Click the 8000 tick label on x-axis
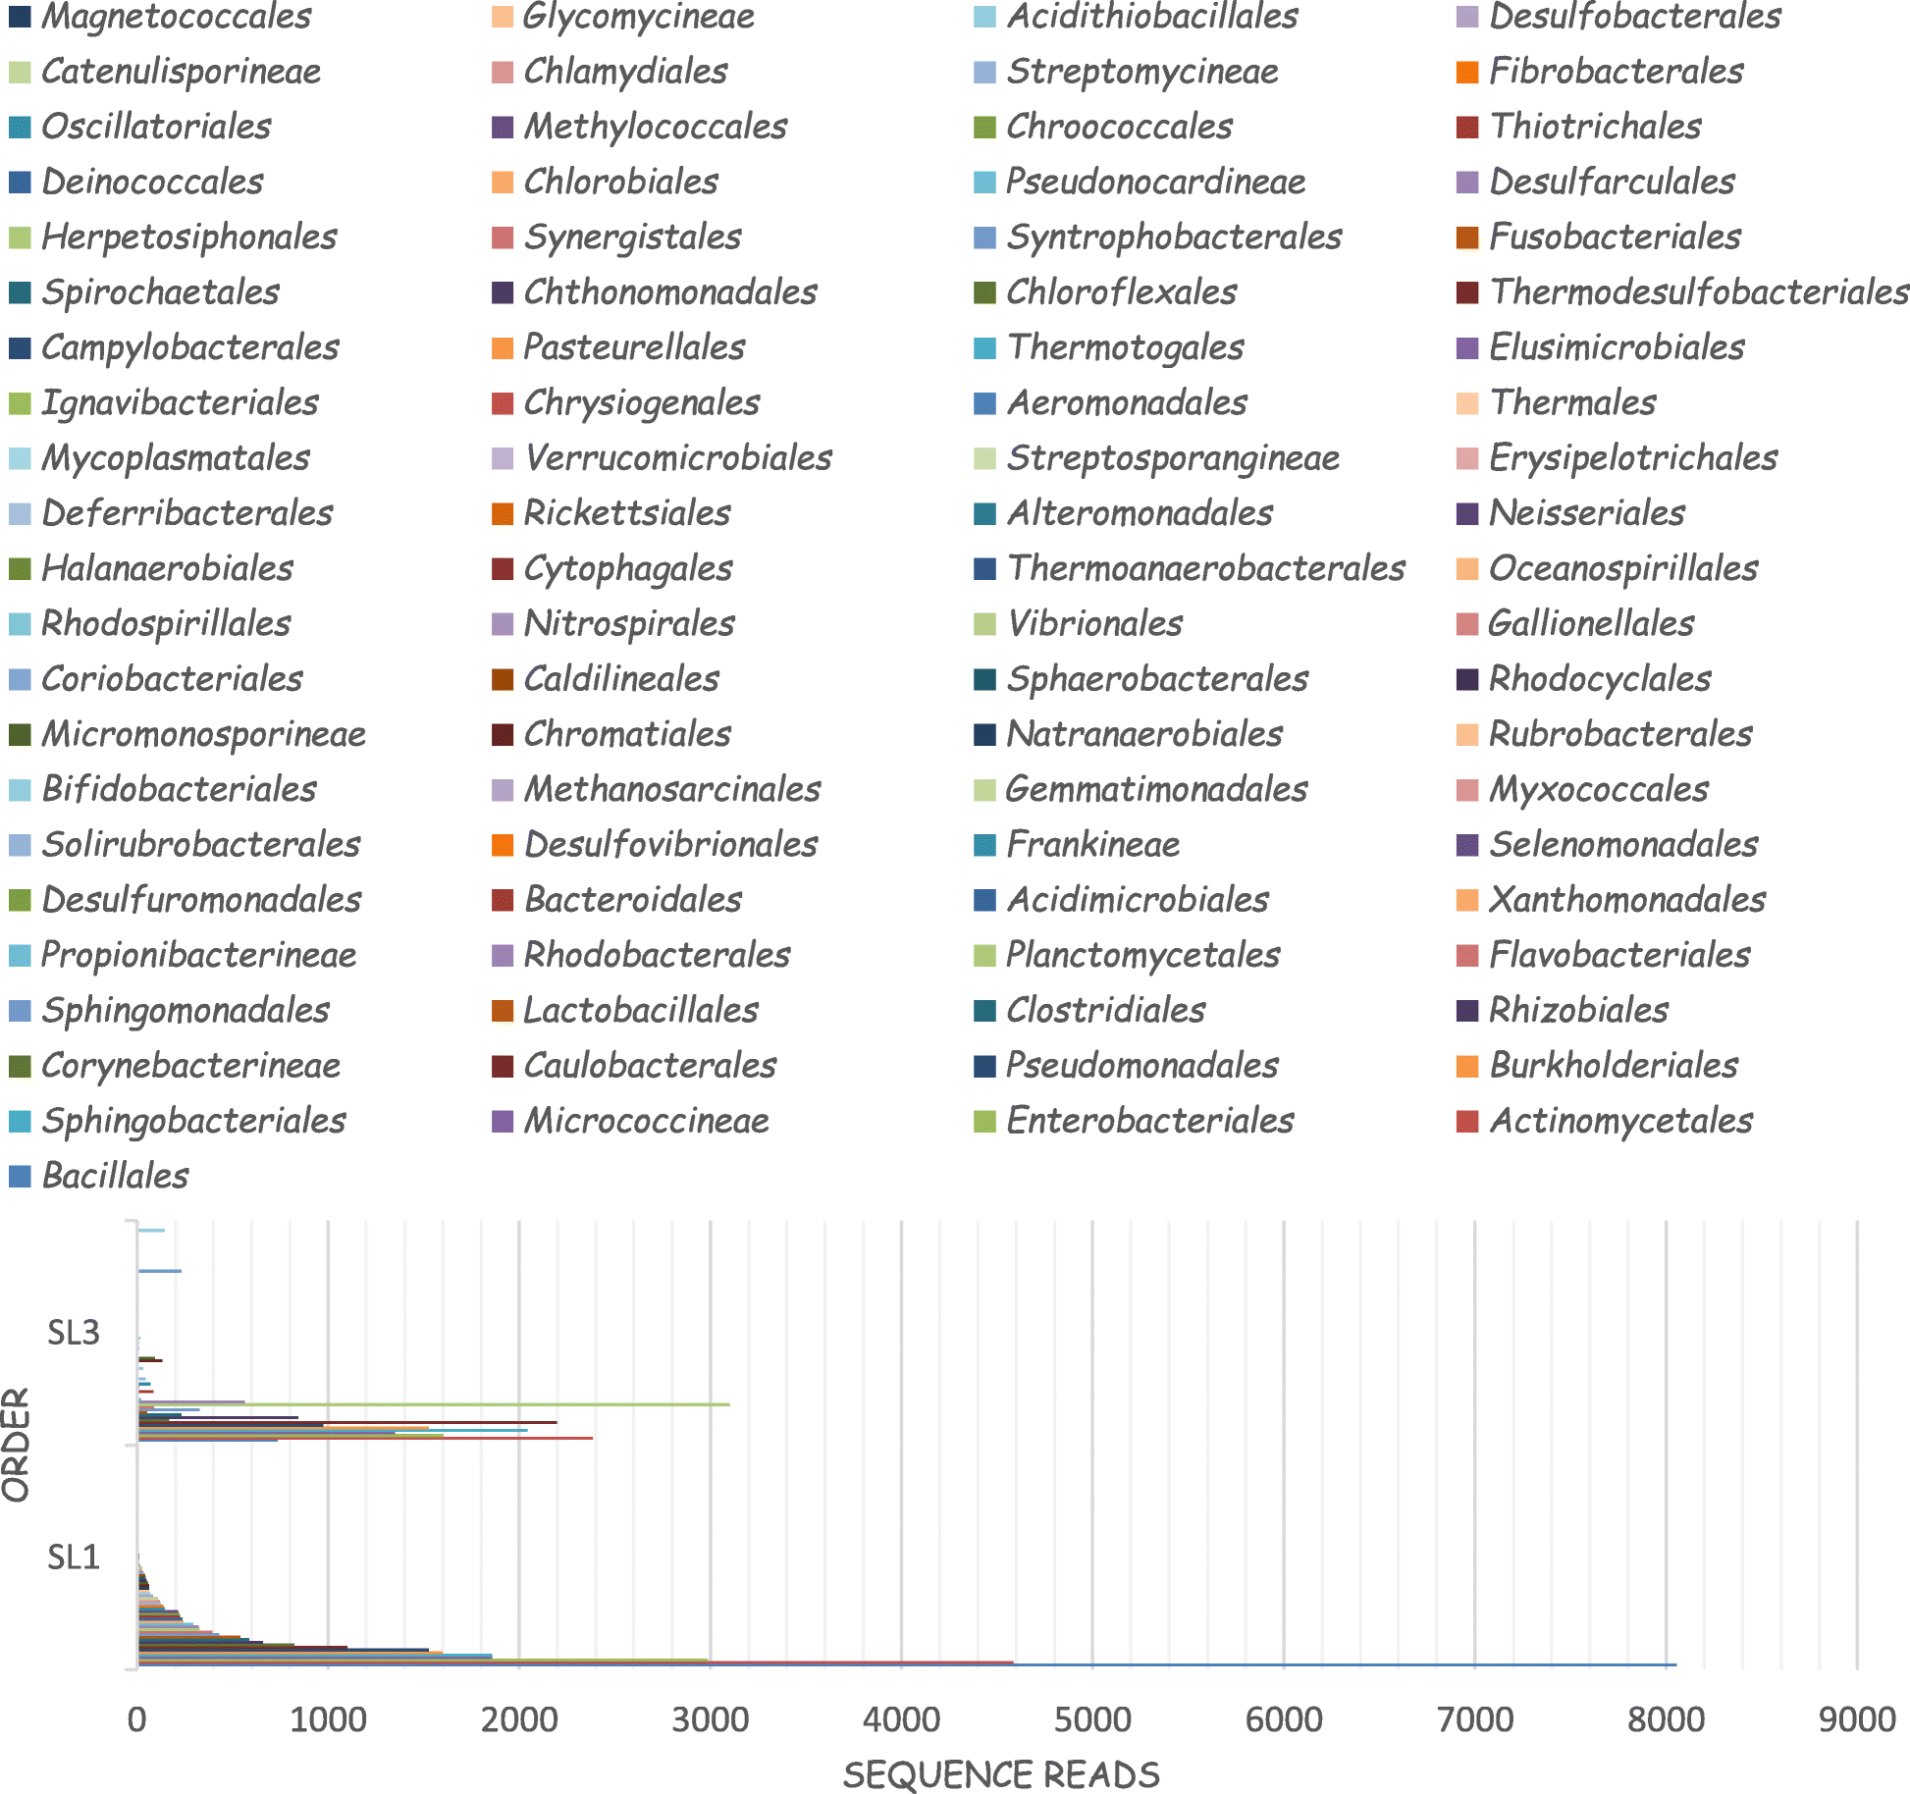This screenshot has width=1910, height=1794. 1667,1719
